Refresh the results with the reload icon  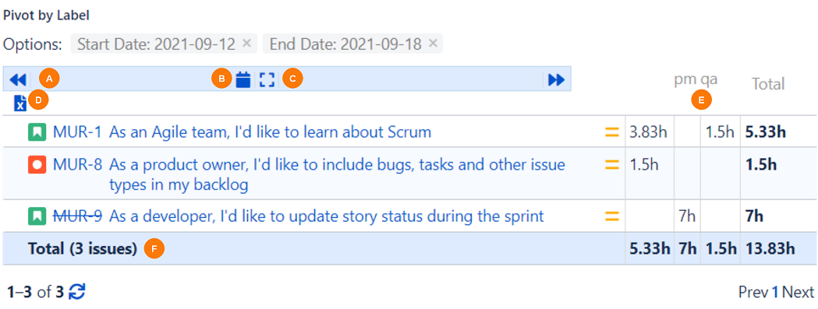pos(77,292)
